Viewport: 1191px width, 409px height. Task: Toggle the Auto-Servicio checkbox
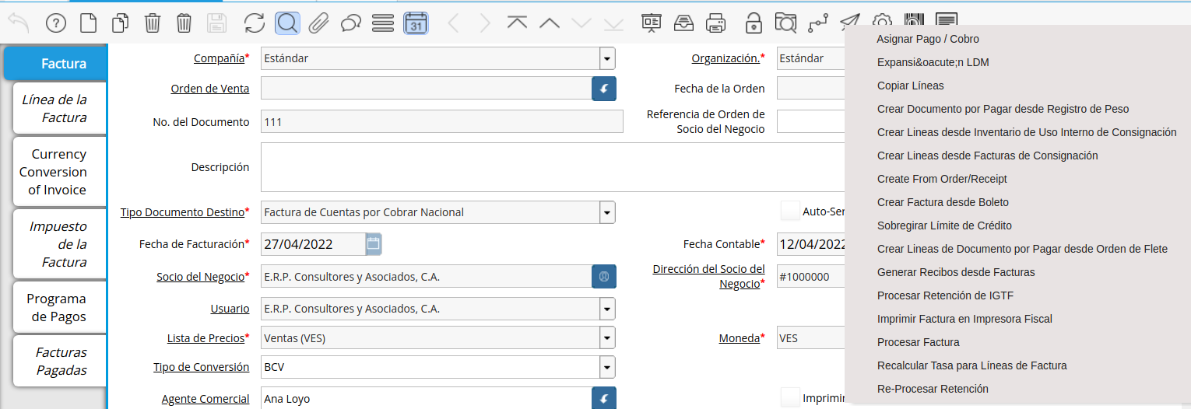[x=790, y=211]
